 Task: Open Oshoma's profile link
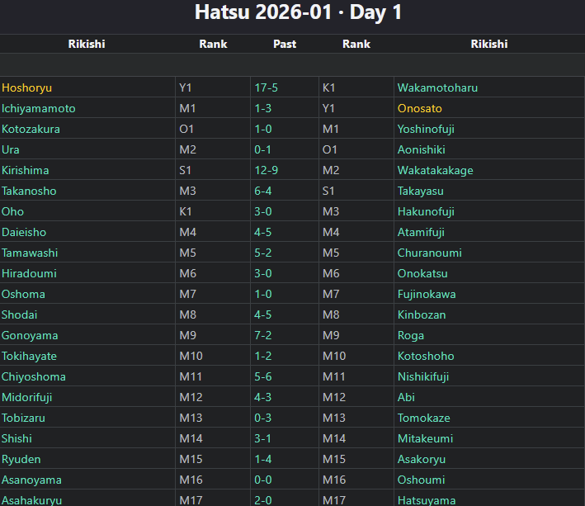(x=23, y=294)
